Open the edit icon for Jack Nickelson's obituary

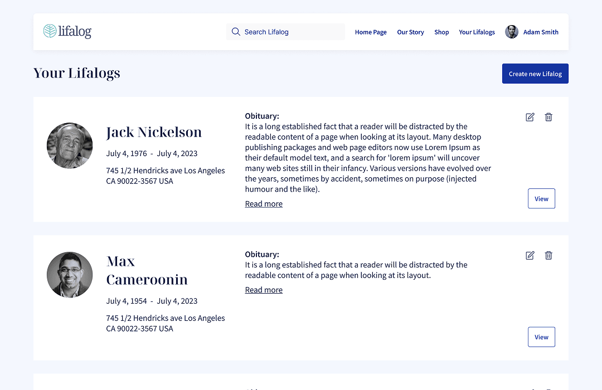tap(530, 117)
